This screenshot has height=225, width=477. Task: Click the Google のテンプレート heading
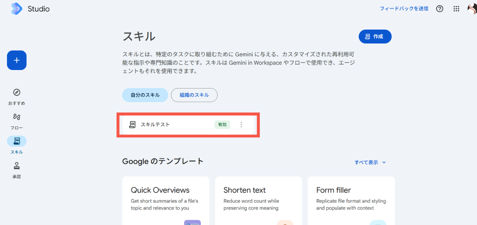(x=163, y=161)
